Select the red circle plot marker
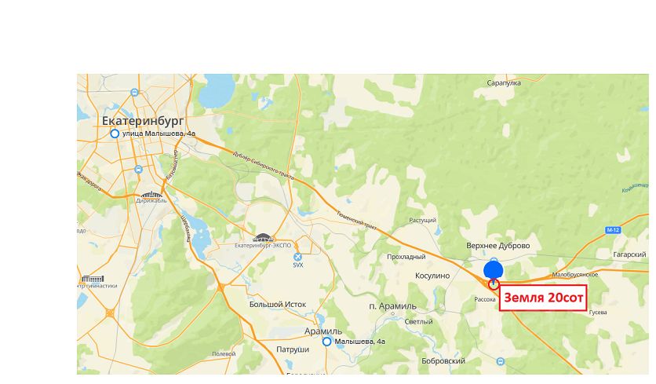The width and height of the screenshot is (656, 384). [x=494, y=284]
